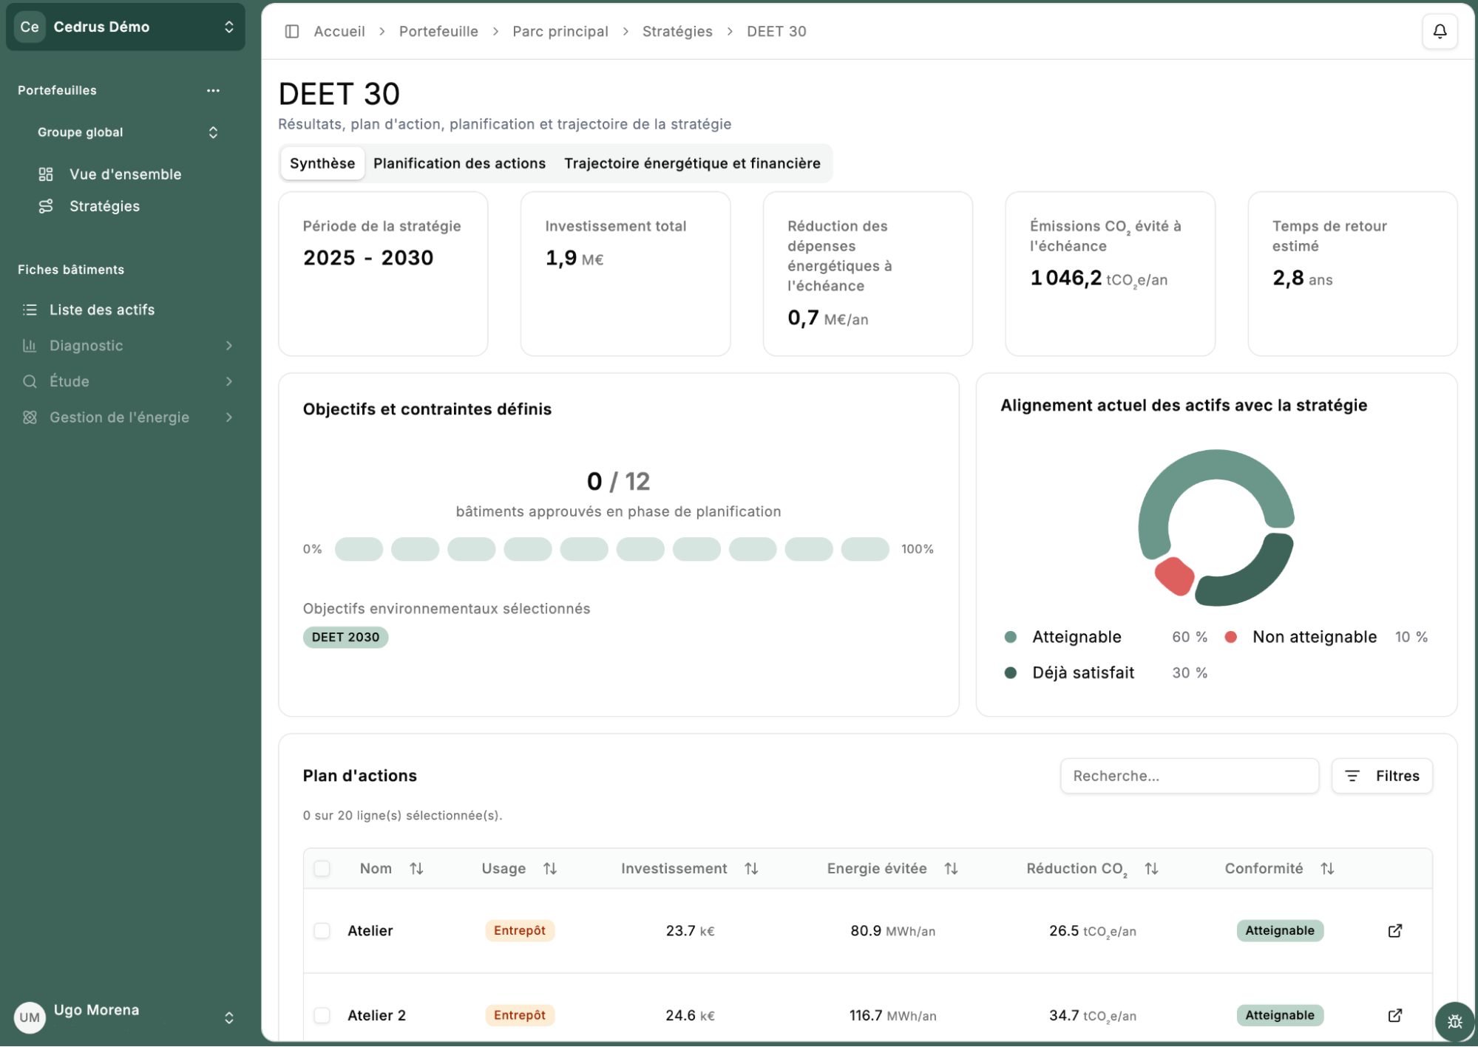Click the bug report icon

[1454, 1021]
